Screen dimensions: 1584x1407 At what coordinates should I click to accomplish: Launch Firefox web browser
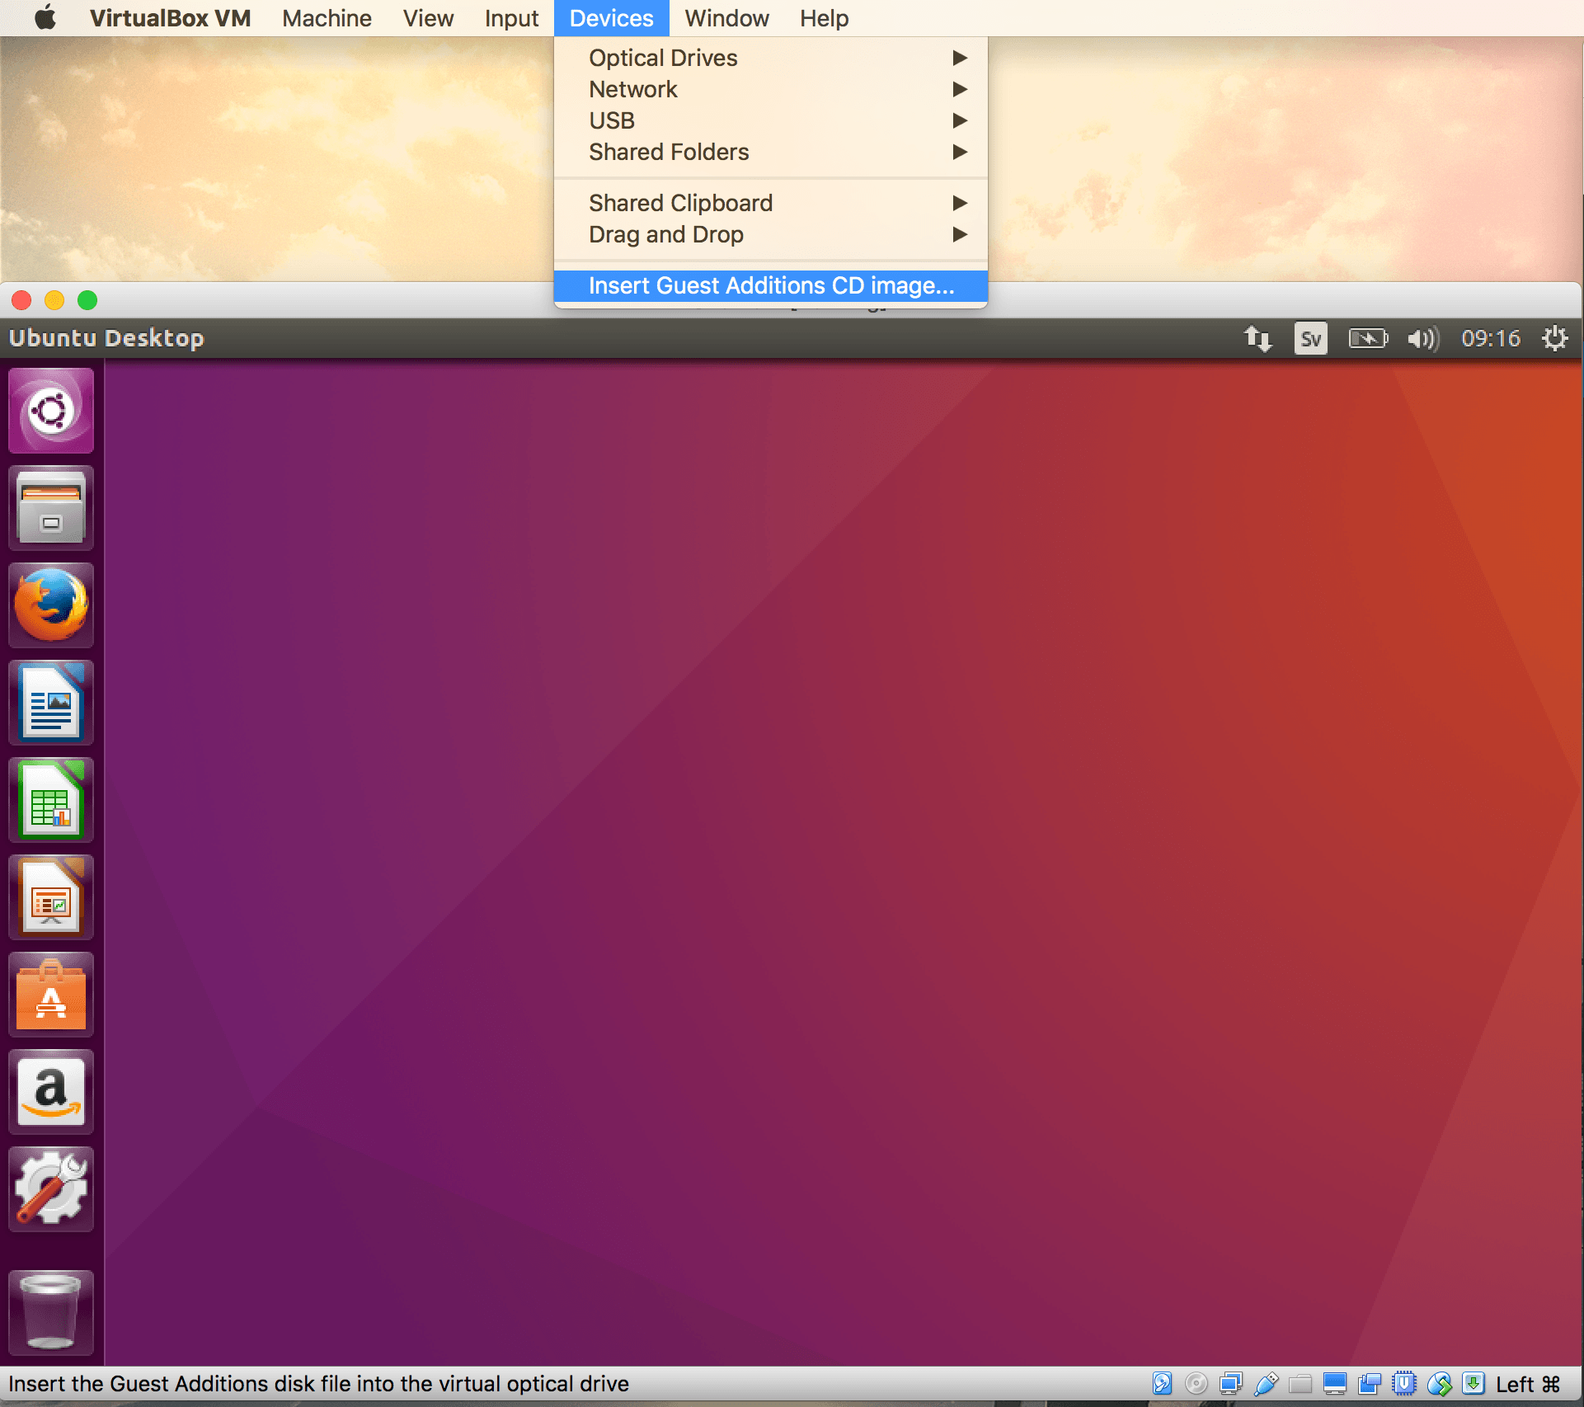coord(51,605)
